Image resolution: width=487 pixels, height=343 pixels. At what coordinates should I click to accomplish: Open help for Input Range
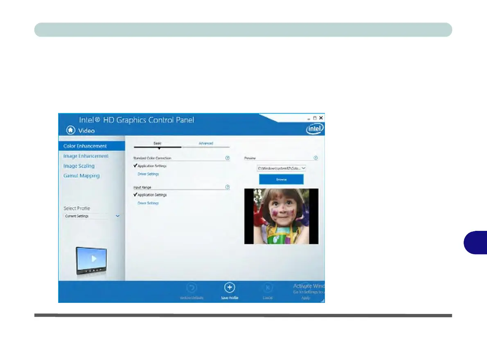point(228,187)
